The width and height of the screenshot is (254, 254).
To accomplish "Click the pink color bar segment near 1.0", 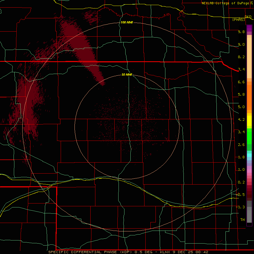I will (x=249, y=171).
